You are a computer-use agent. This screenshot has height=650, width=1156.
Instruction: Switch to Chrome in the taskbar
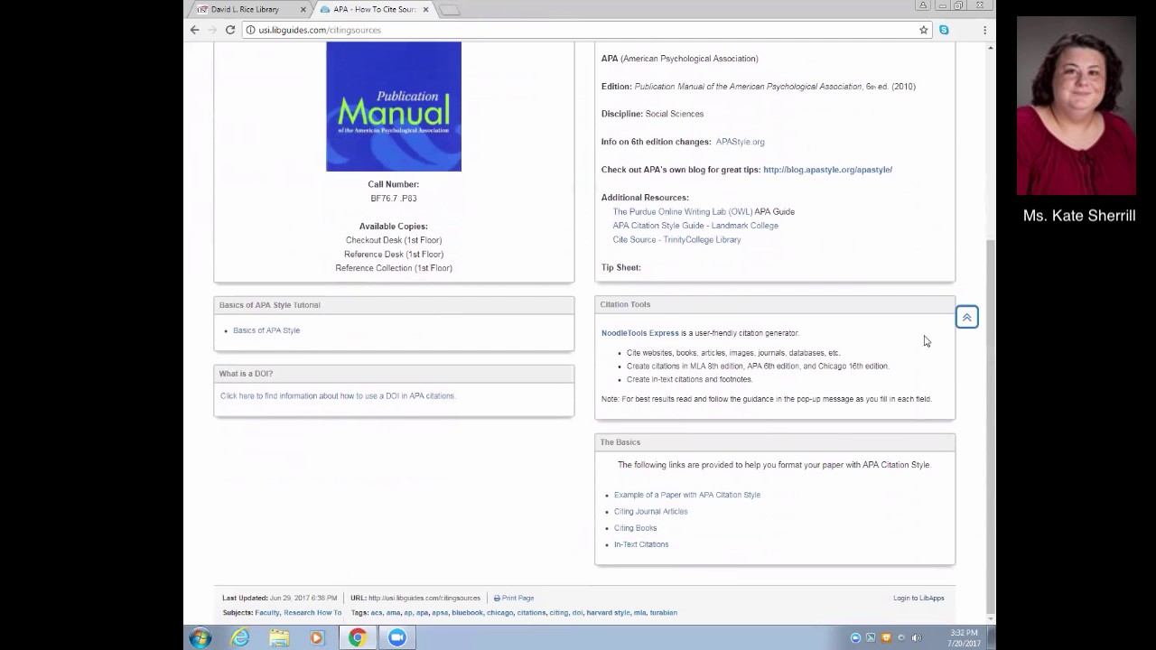[358, 637]
